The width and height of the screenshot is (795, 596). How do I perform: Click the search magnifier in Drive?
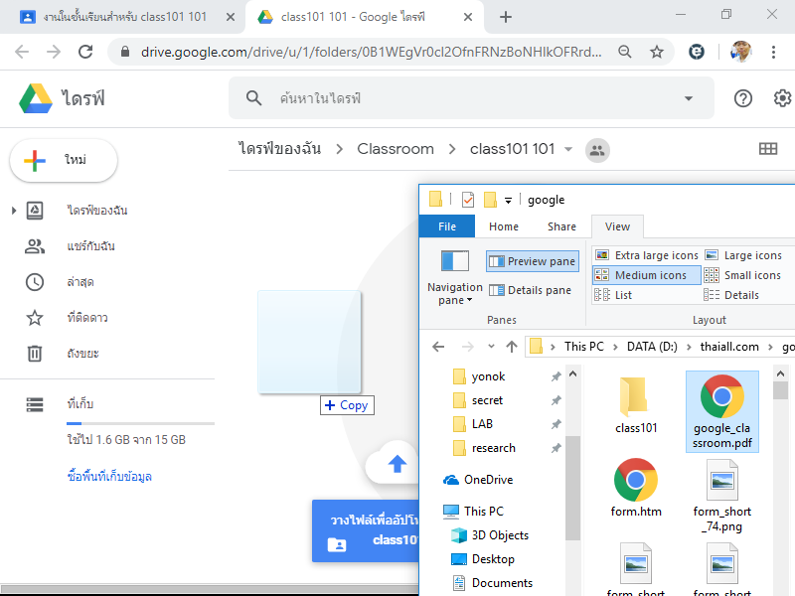tap(253, 98)
